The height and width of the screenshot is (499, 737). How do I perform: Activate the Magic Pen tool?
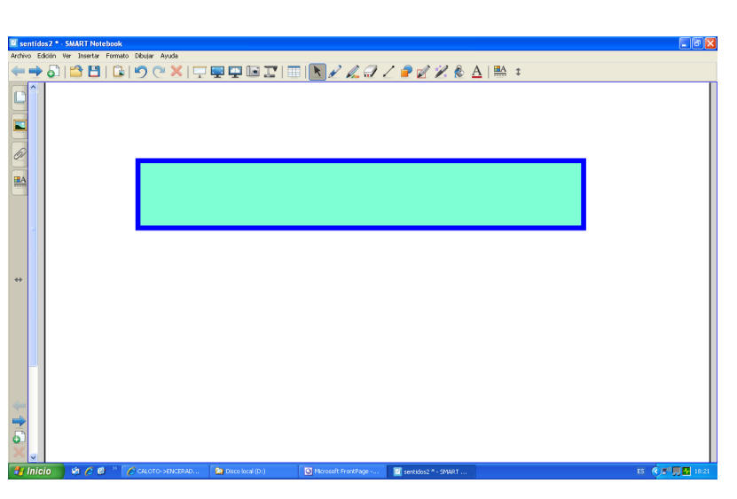point(441,72)
